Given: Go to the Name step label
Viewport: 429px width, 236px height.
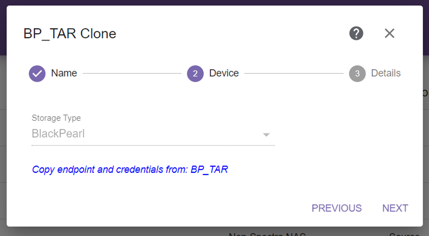Looking at the screenshot, I should 64,73.
